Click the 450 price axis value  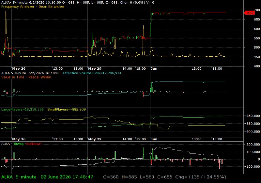coord(257,57)
